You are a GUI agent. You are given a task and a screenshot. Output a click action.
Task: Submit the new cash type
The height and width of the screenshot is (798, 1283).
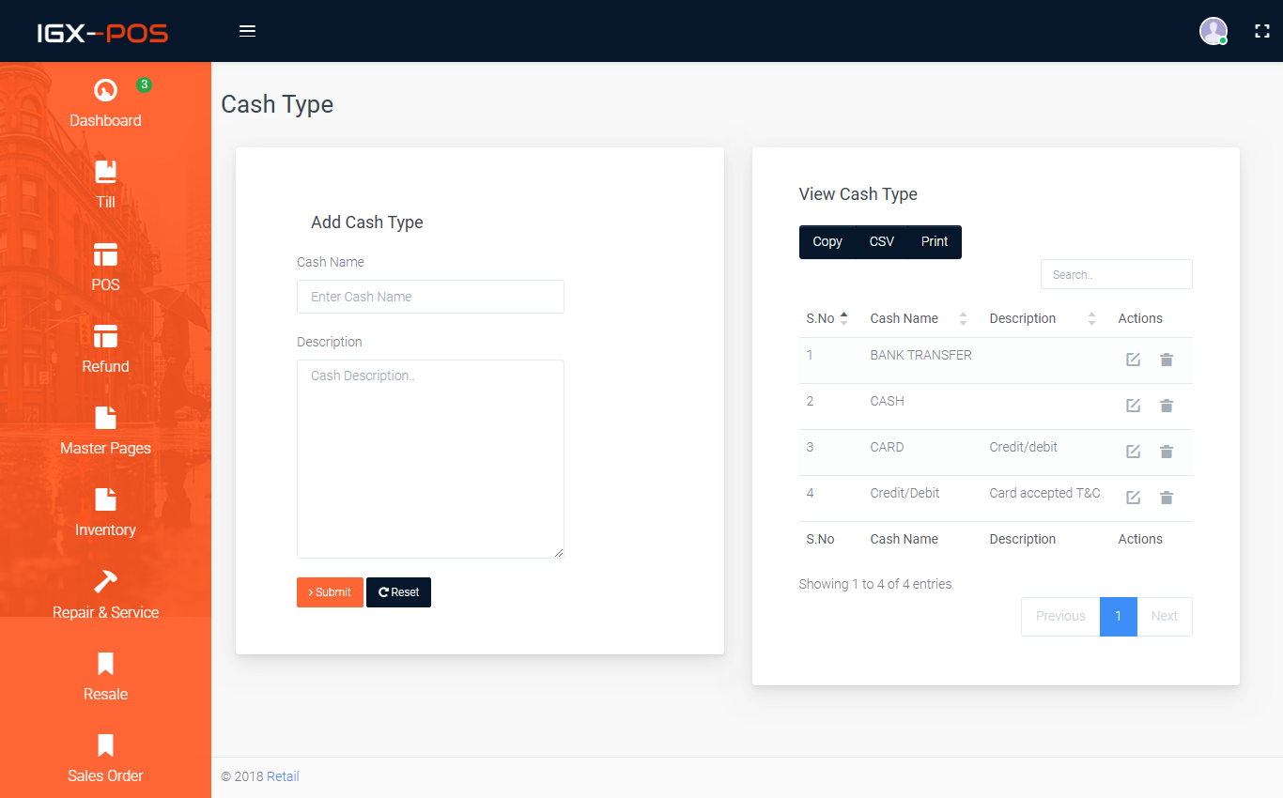[x=330, y=592]
